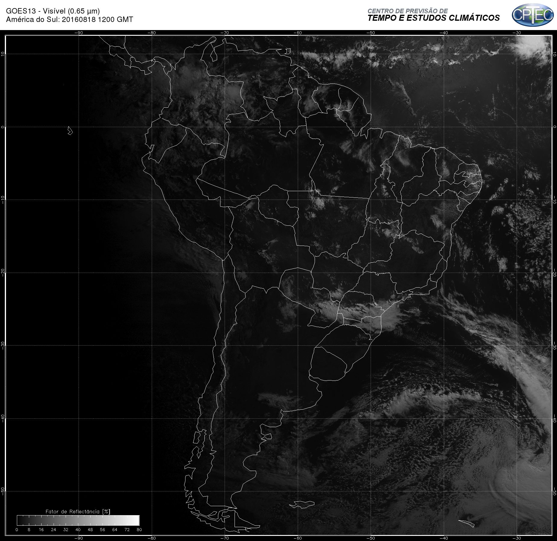
Task: Click the Falkland Islands outline on the map
Action: click(x=302, y=504)
